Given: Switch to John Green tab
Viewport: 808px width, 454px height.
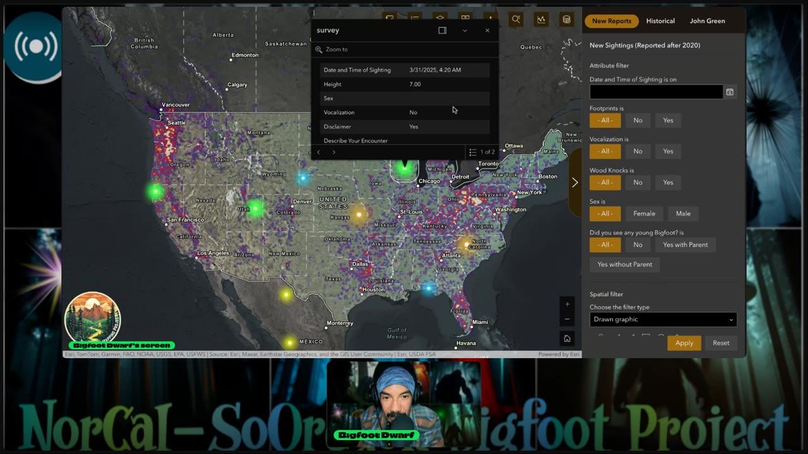Looking at the screenshot, I should click(x=707, y=21).
